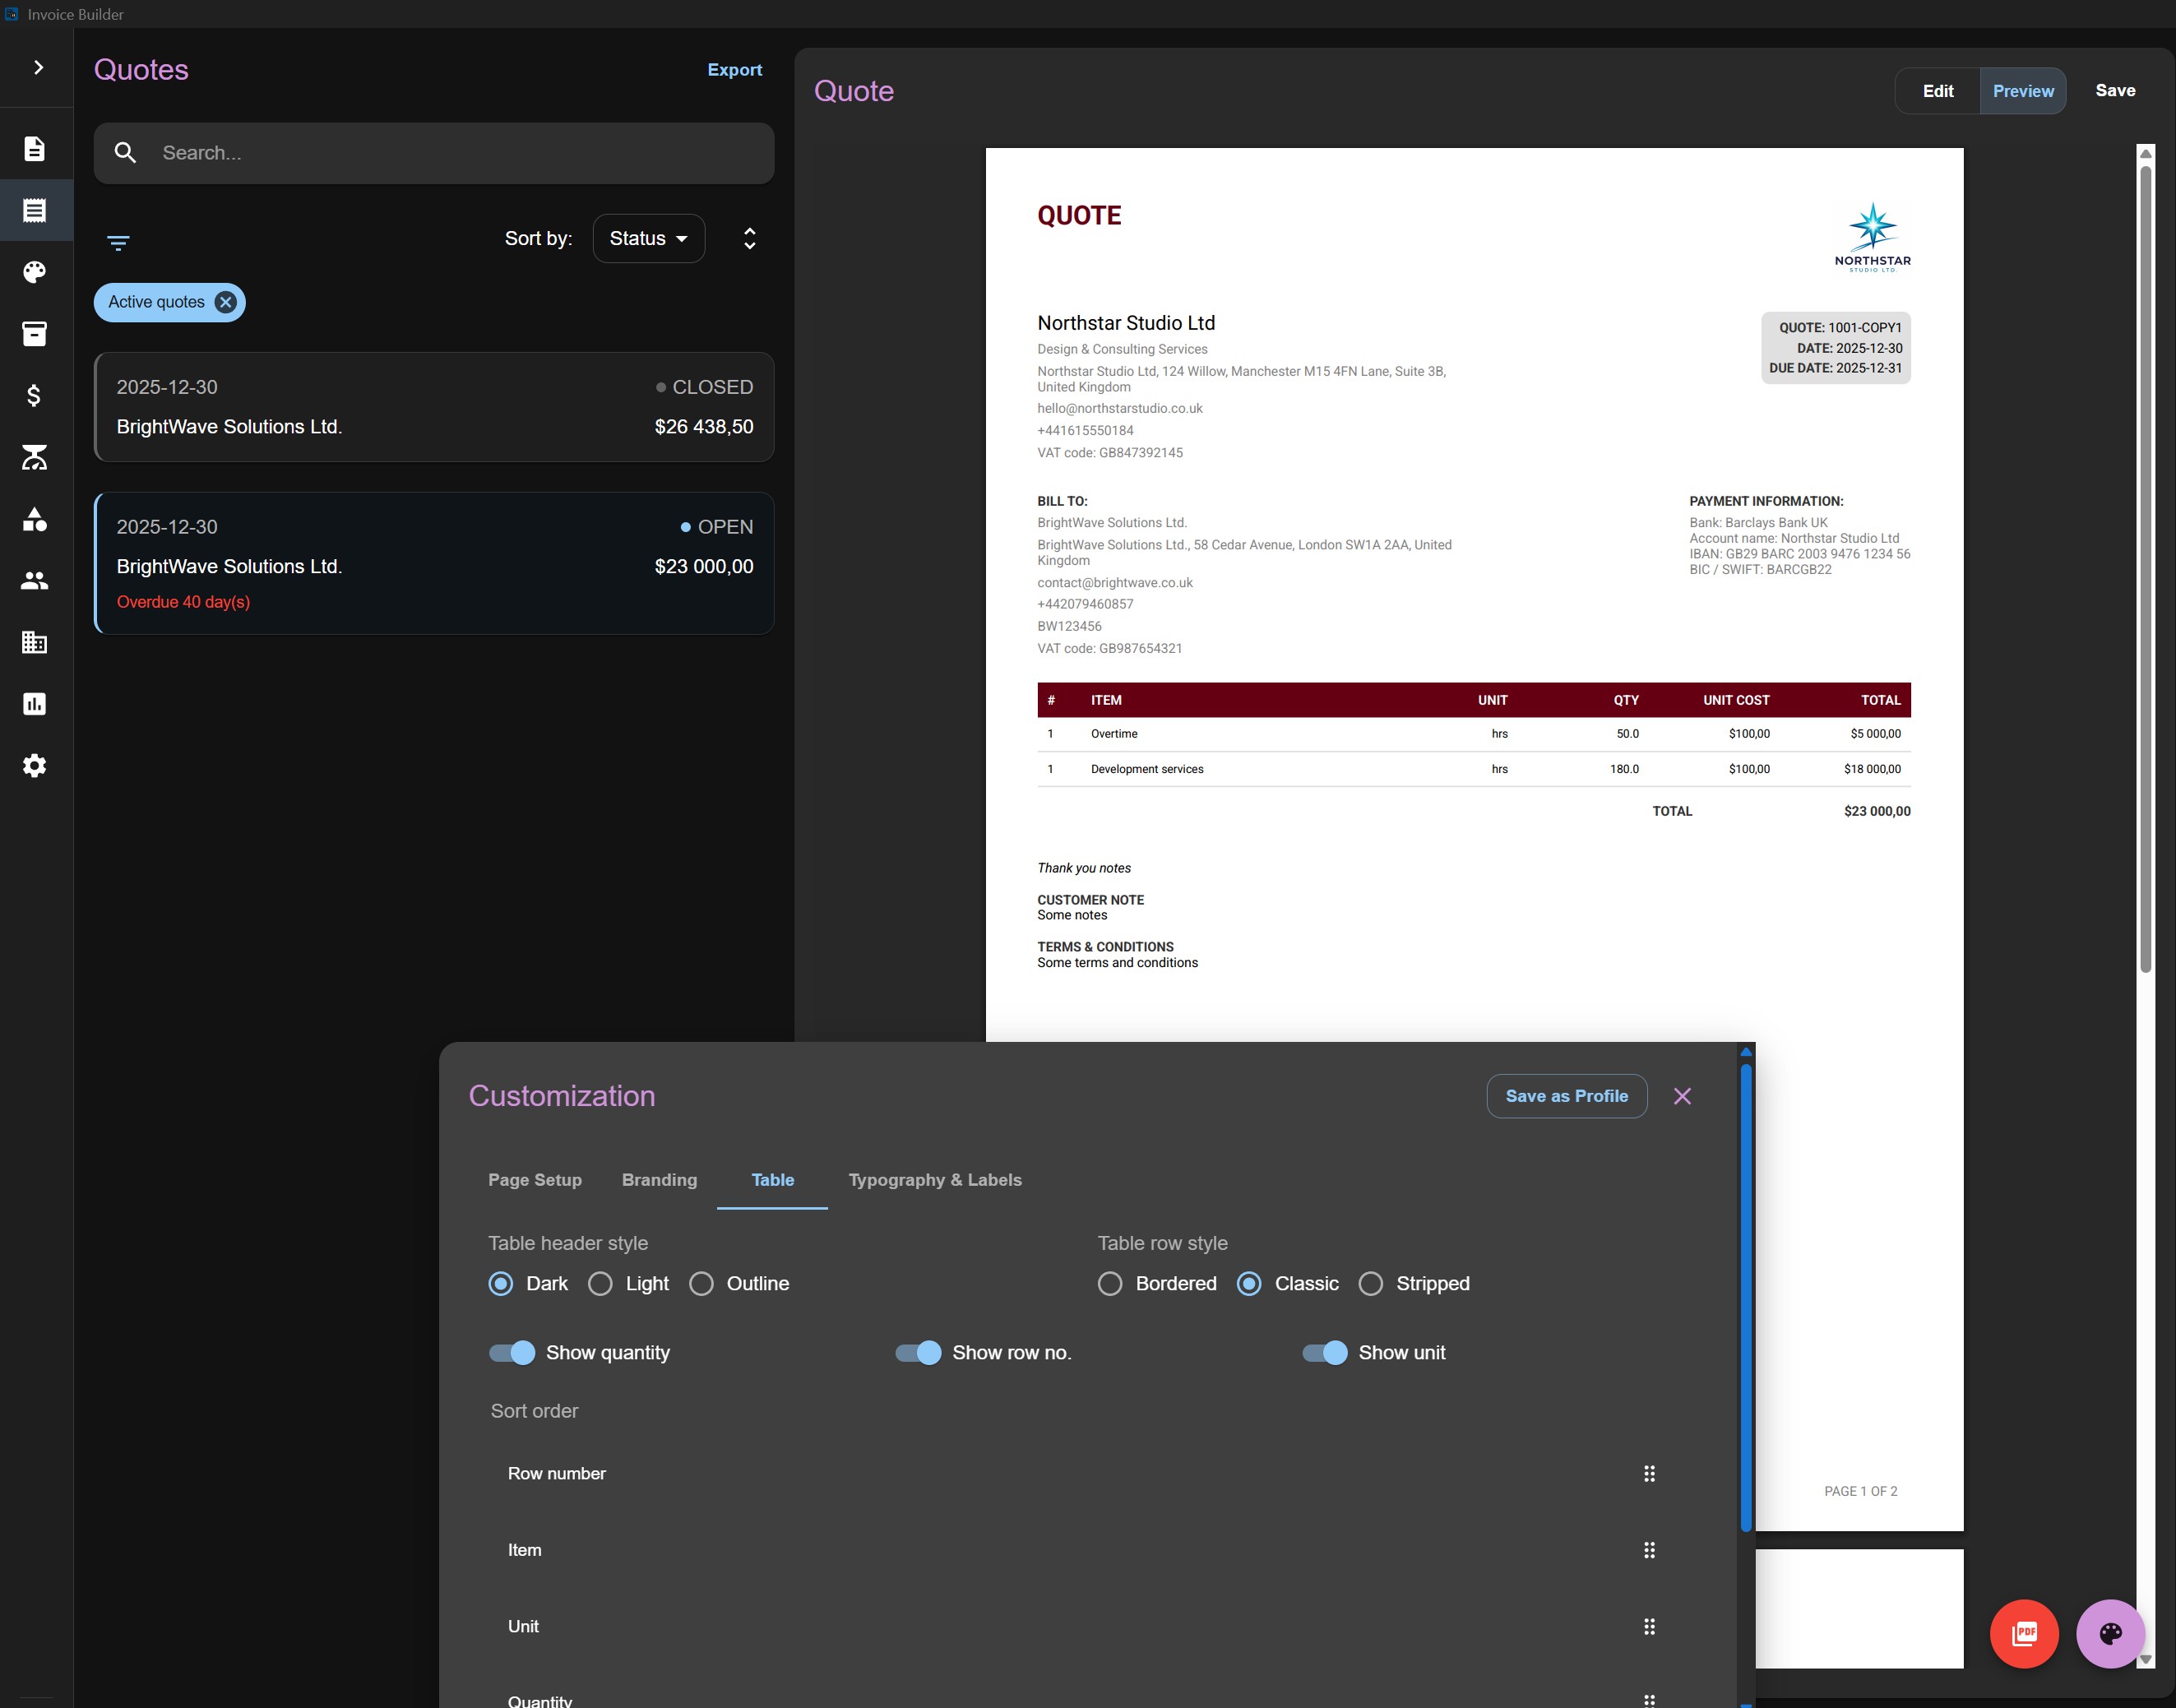Click the drag handle on the Unit row

(x=1649, y=1627)
